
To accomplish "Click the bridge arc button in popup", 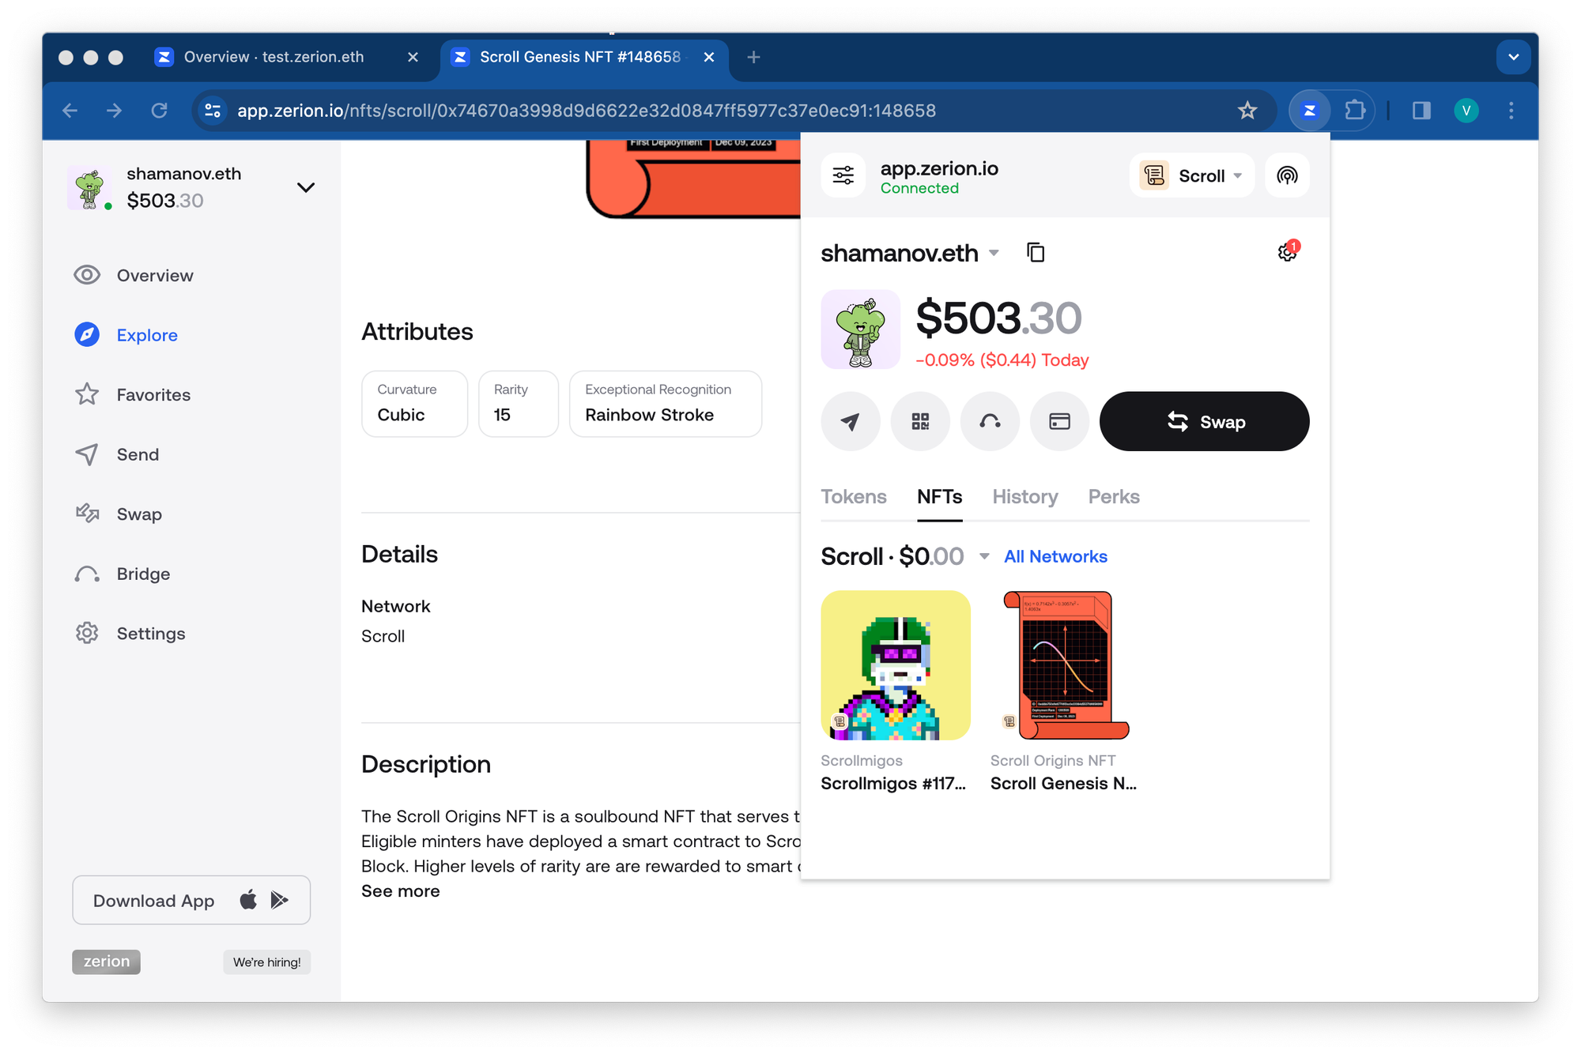I will pyautogui.click(x=990, y=421).
